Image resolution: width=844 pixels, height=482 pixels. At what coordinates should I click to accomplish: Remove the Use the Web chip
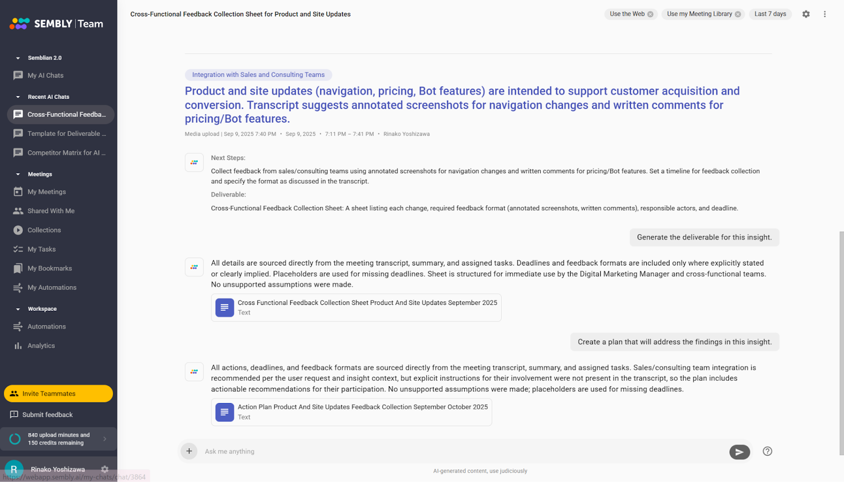(650, 14)
